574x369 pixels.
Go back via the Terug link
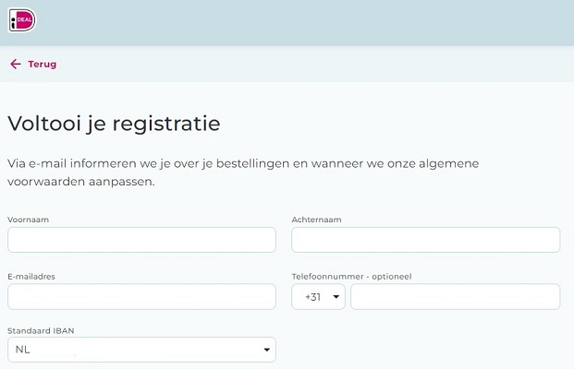coord(42,65)
